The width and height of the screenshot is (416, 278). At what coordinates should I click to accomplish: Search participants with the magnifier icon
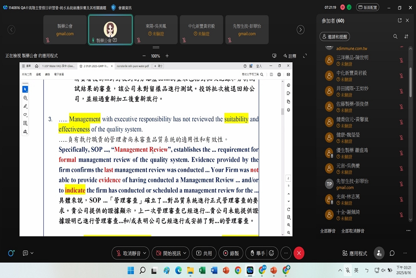pos(395,37)
